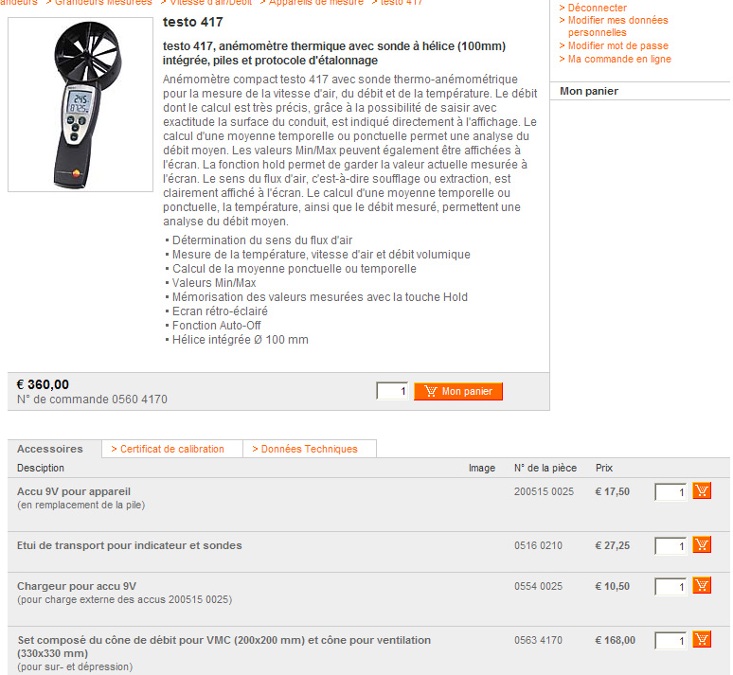This screenshot has width=733, height=675.
Task: Click quantity field for Chargeur accu 9V
Action: pyautogui.click(x=670, y=587)
